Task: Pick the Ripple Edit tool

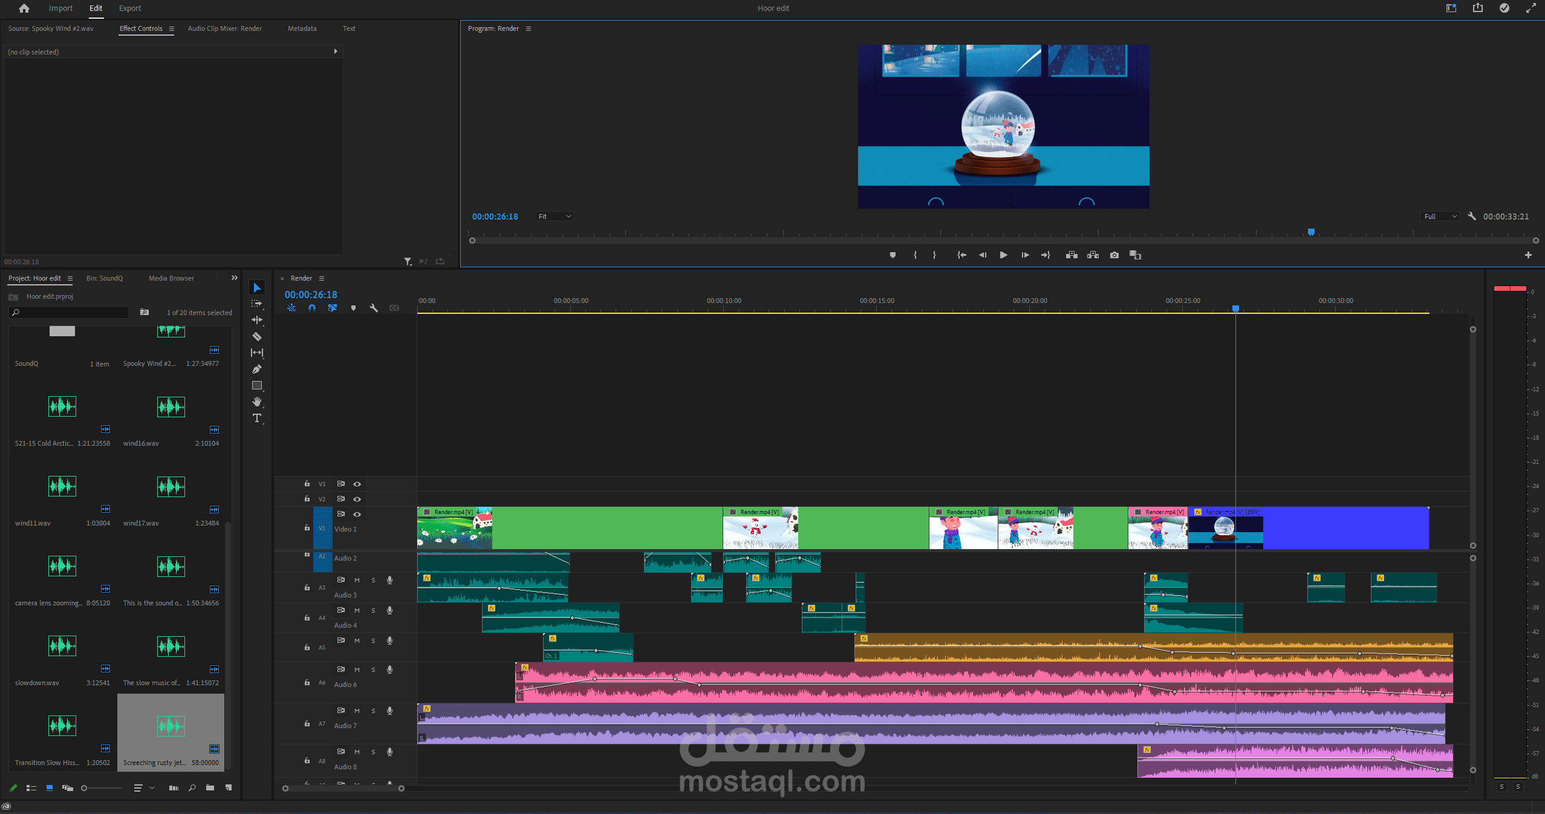Action: pos(257,320)
